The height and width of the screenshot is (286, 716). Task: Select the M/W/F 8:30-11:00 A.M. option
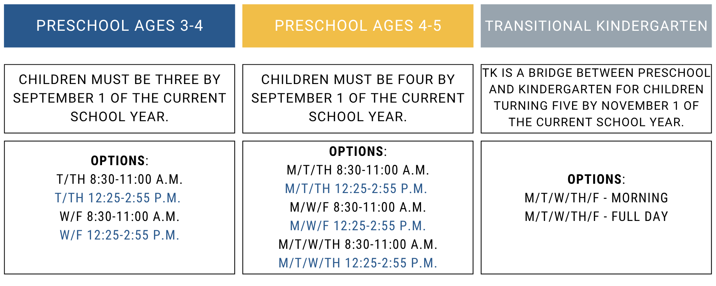[x=358, y=207]
